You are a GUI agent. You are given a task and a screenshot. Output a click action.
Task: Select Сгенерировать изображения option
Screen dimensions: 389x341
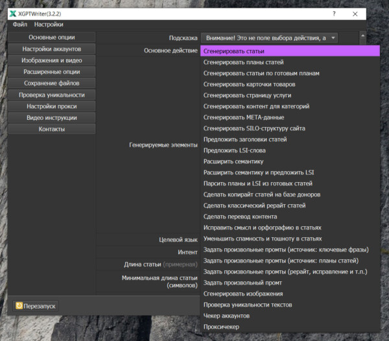pyautogui.click(x=290, y=294)
